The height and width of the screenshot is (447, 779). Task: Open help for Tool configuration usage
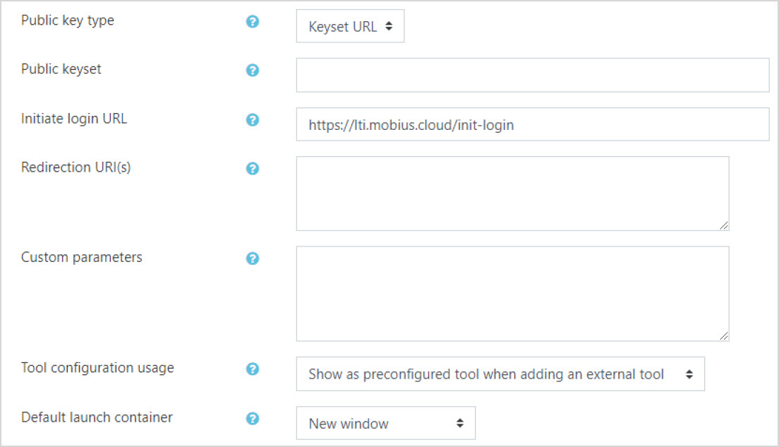[x=253, y=369]
